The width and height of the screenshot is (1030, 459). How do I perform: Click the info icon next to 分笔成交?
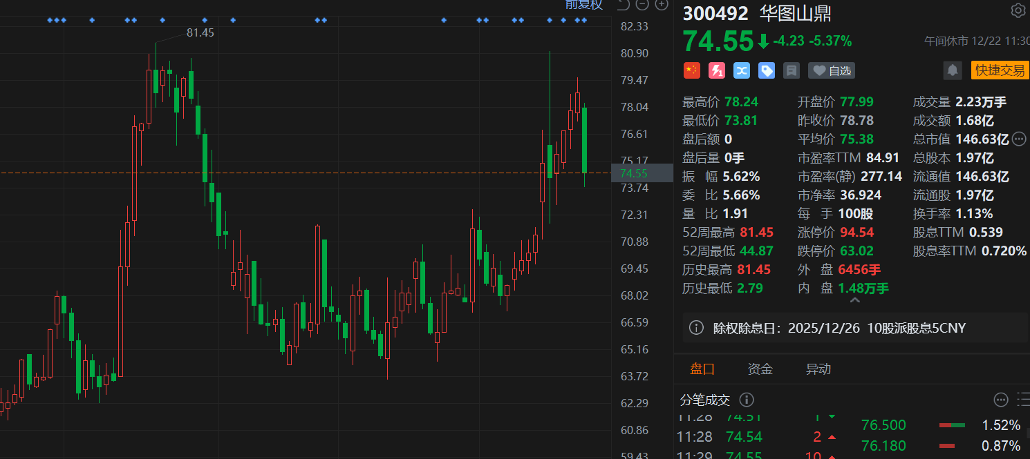pos(747,400)
